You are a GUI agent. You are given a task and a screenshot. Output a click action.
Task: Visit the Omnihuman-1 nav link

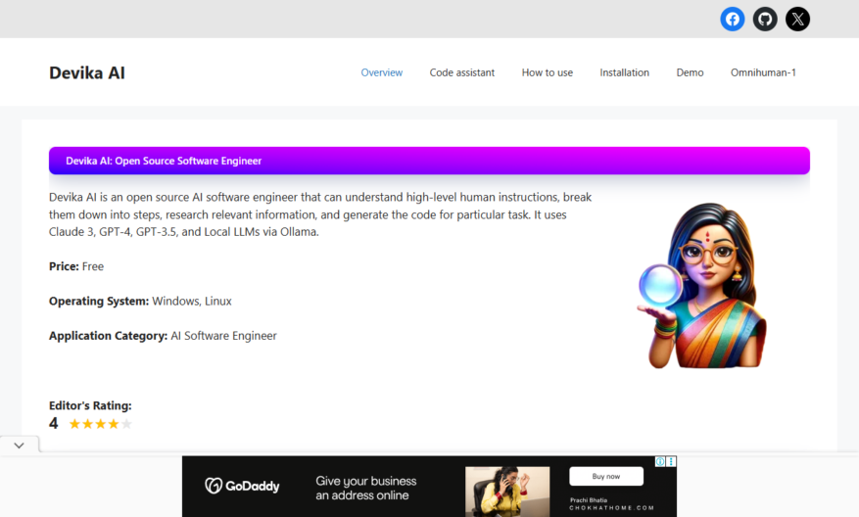click(x=763, y=72)
